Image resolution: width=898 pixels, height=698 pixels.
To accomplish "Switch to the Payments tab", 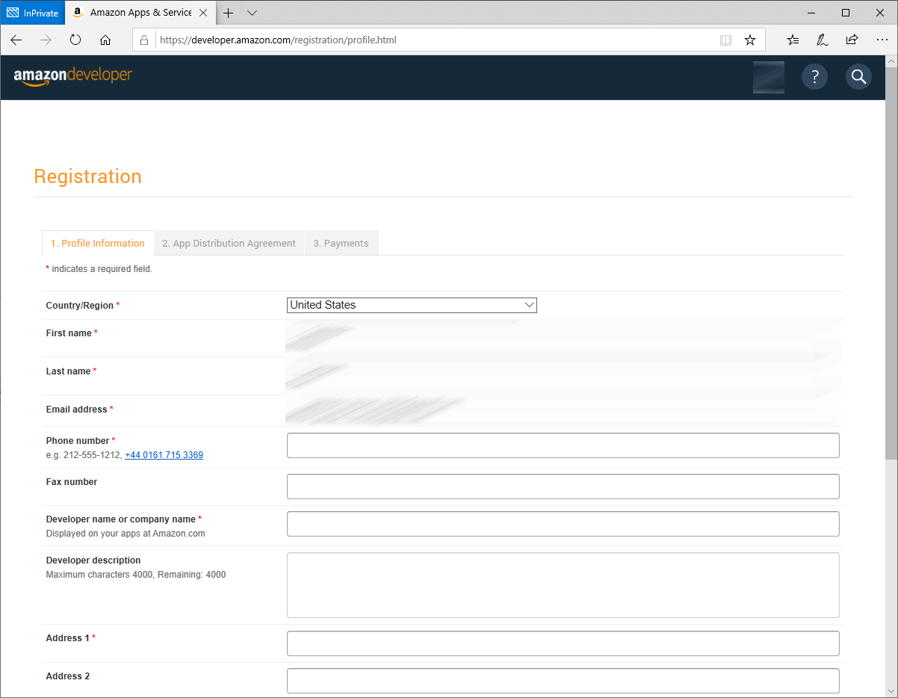I will click(341, 244).
